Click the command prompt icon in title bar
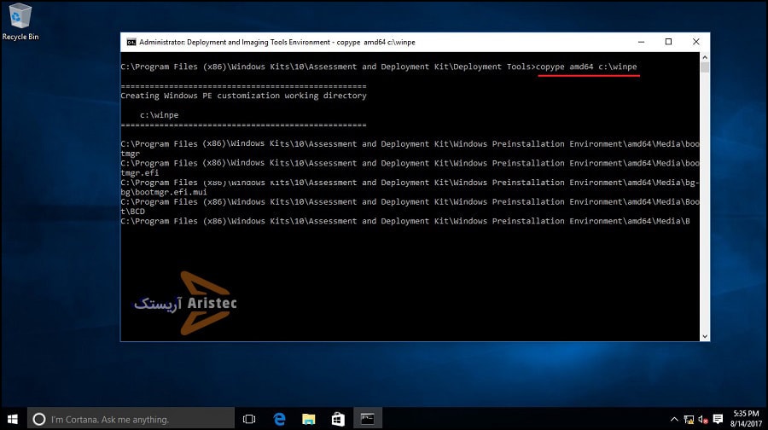The width and height of the screenshot is (768, 430). pos(131,42)
